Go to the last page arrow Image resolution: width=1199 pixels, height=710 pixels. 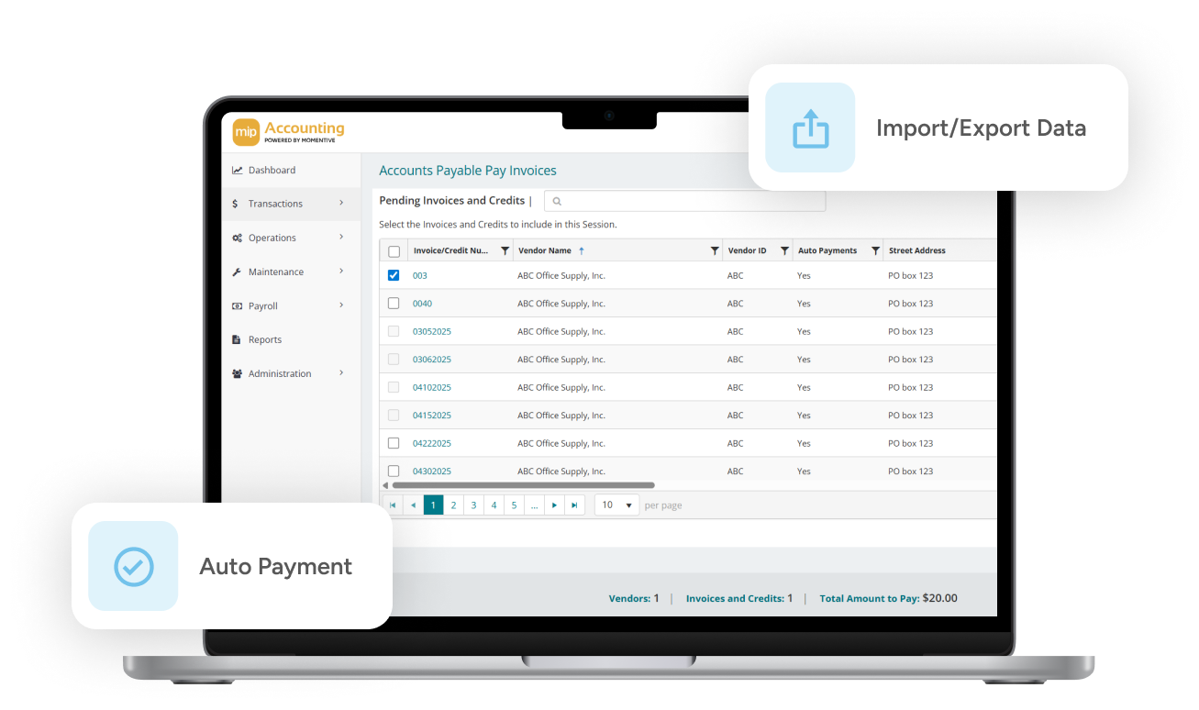pyautogui.click(x=574, y=505)
